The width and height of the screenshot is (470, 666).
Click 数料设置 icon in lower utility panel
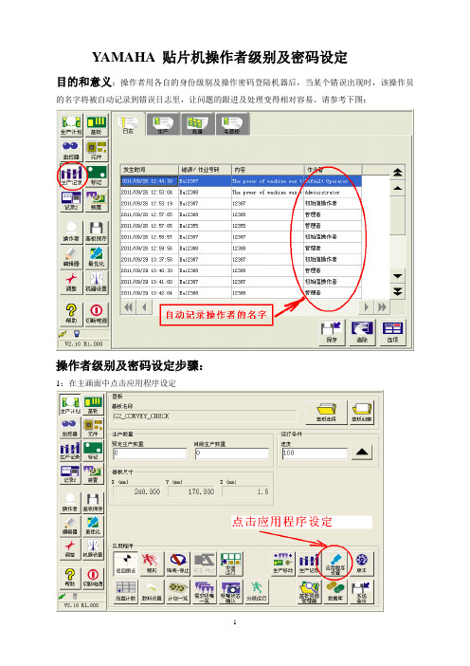(152, 591)
